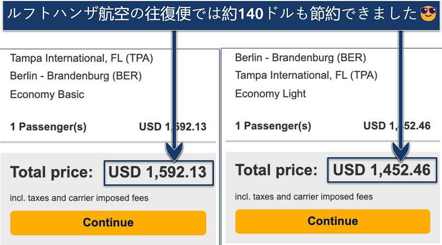Click the Total price label in the left panel

pos(52,173)
